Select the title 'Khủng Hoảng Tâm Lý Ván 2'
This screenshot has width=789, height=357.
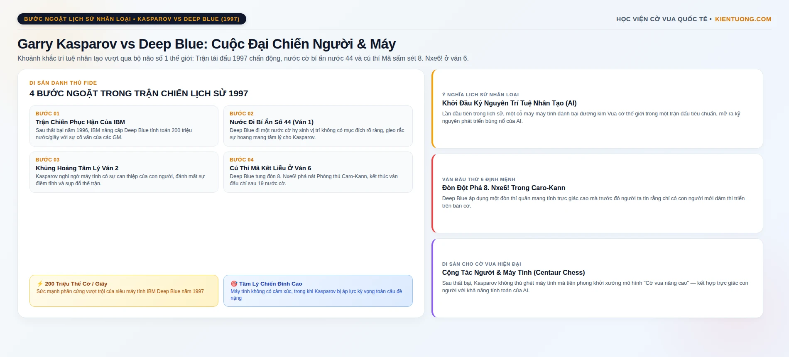(77, 168)
